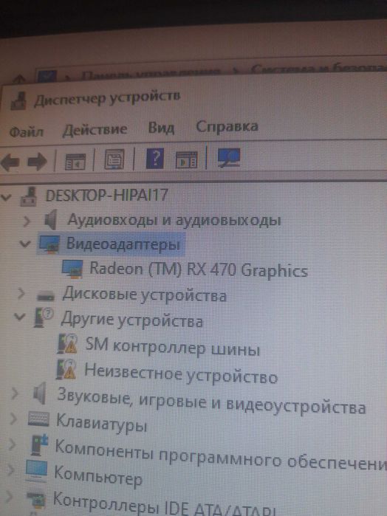Click the keyboard icon for Клавиатуры
Image resolution: width=387 pixels, height=516 pixels.
[x=38, y=419]
